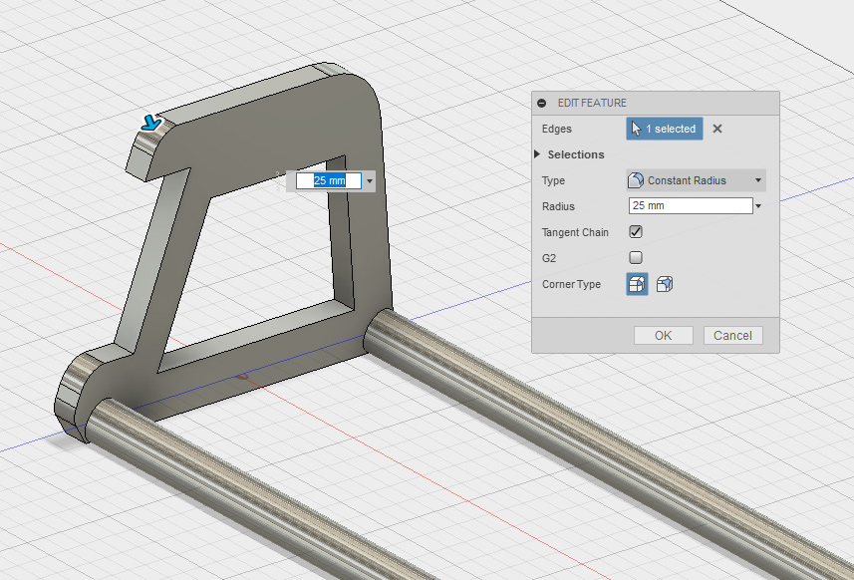Expand the Selections section
This screenshot has height=580, width=854.
click(538, 154)
